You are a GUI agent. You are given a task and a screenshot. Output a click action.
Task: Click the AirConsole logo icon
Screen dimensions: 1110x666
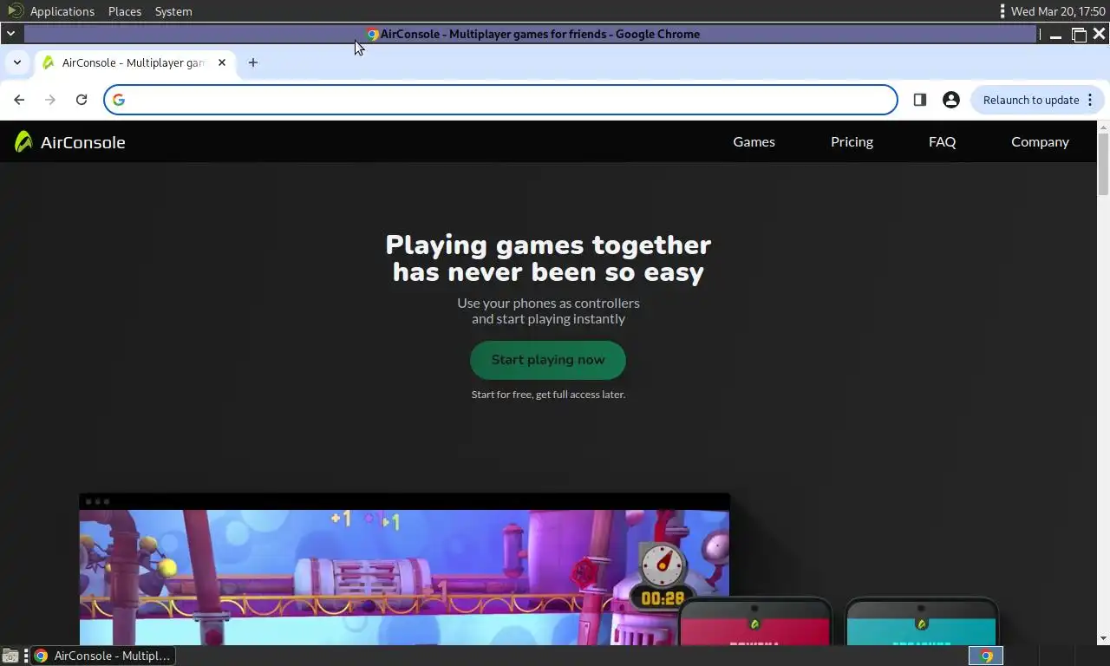pyautogui.click(x=23, y=141)
